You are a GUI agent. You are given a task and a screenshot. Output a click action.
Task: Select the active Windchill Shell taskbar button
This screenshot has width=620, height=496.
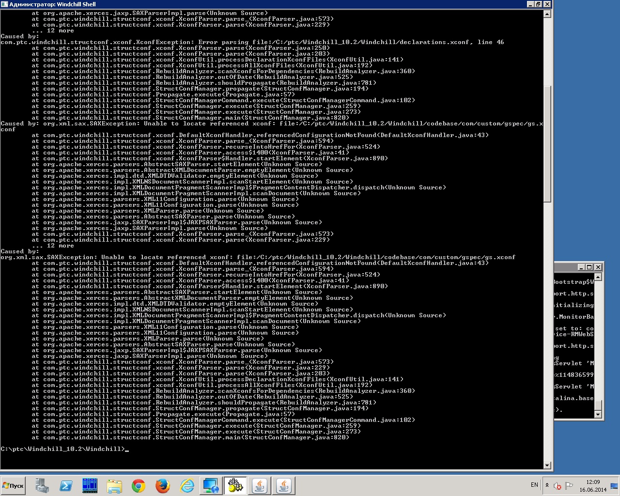pos(235,485)
